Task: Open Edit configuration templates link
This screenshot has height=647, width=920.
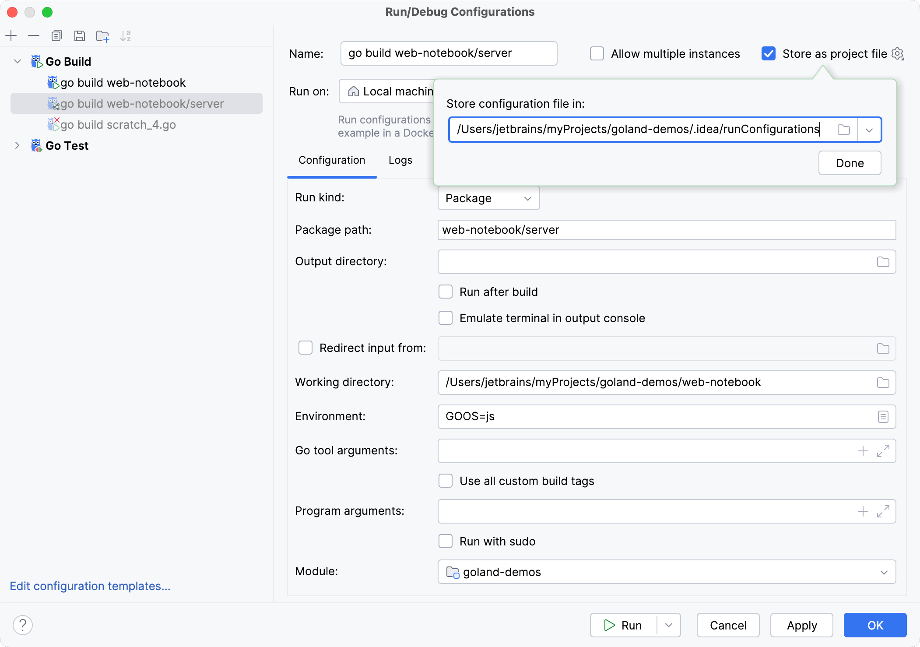Action: tap(90, 586)
